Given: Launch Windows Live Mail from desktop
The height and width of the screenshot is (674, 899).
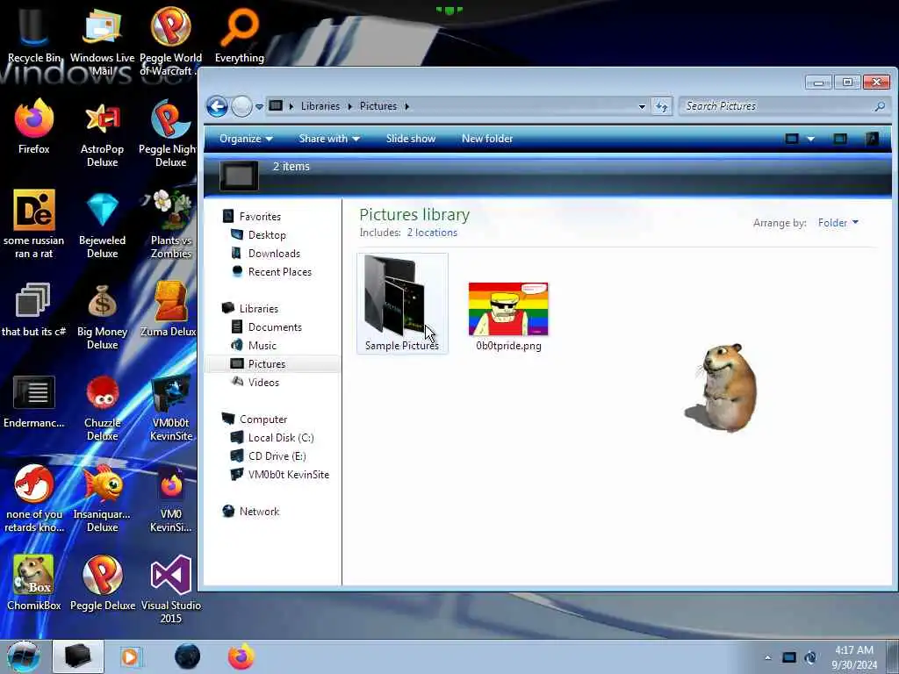Looking at the screenshot, I should coord(102,41).
